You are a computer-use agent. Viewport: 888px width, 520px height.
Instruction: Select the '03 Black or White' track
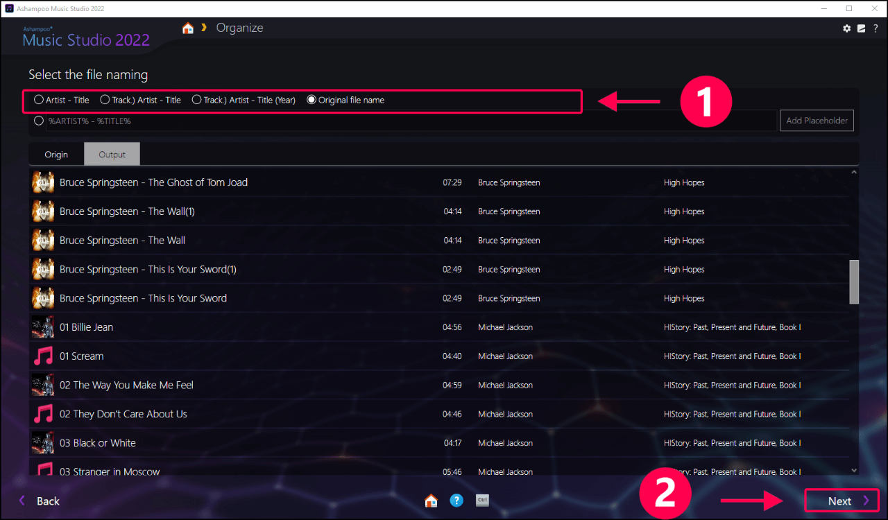(x=438, y=443)
